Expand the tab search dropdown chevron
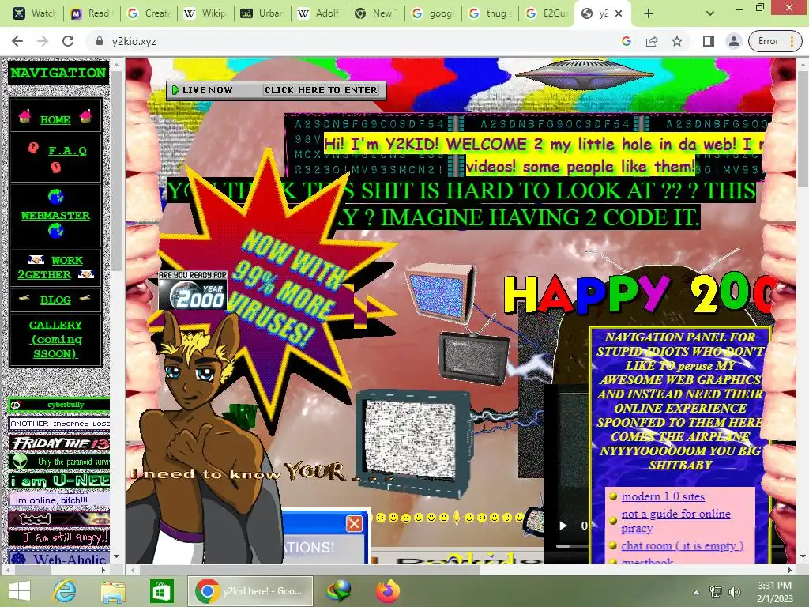The height and width of the screenshot is (607, 809). pos(710,13)
